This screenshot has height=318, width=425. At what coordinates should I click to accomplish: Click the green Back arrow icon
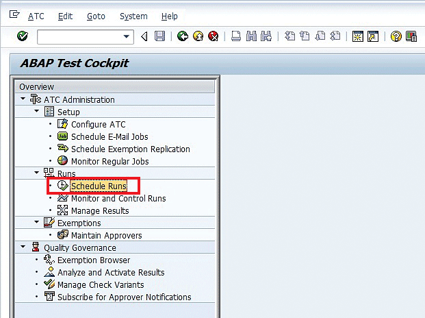[182, 36]
